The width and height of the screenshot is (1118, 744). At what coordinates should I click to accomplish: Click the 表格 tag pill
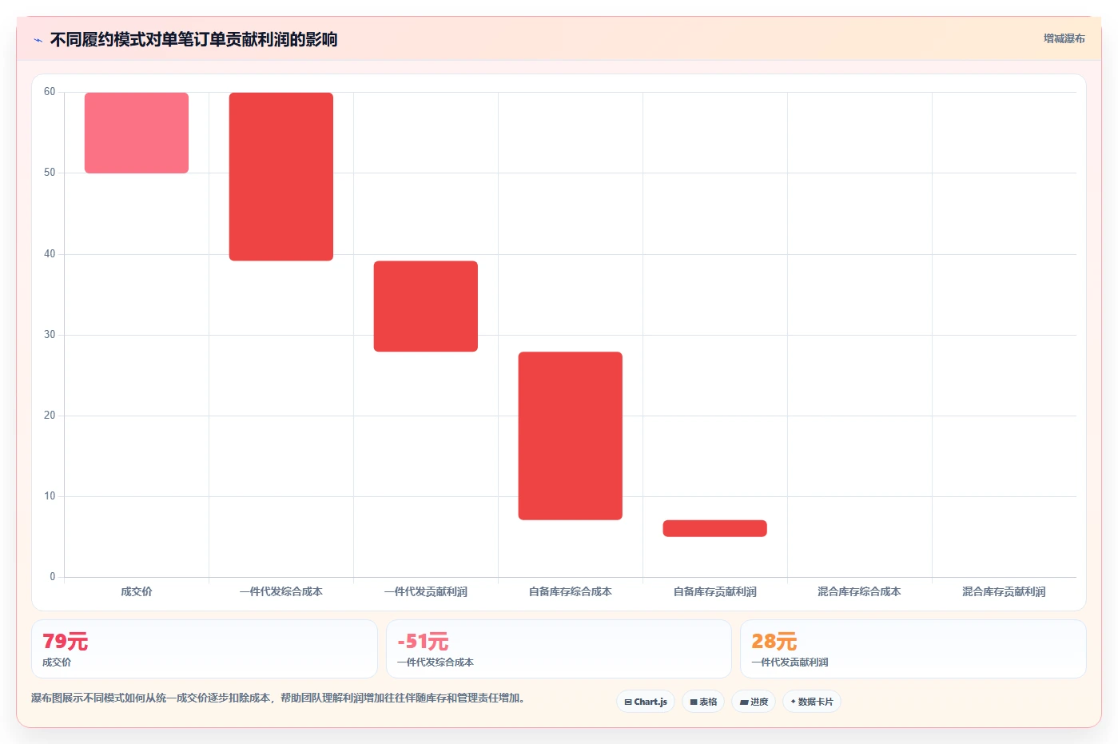pyautogui.click(x=703, y=702)
